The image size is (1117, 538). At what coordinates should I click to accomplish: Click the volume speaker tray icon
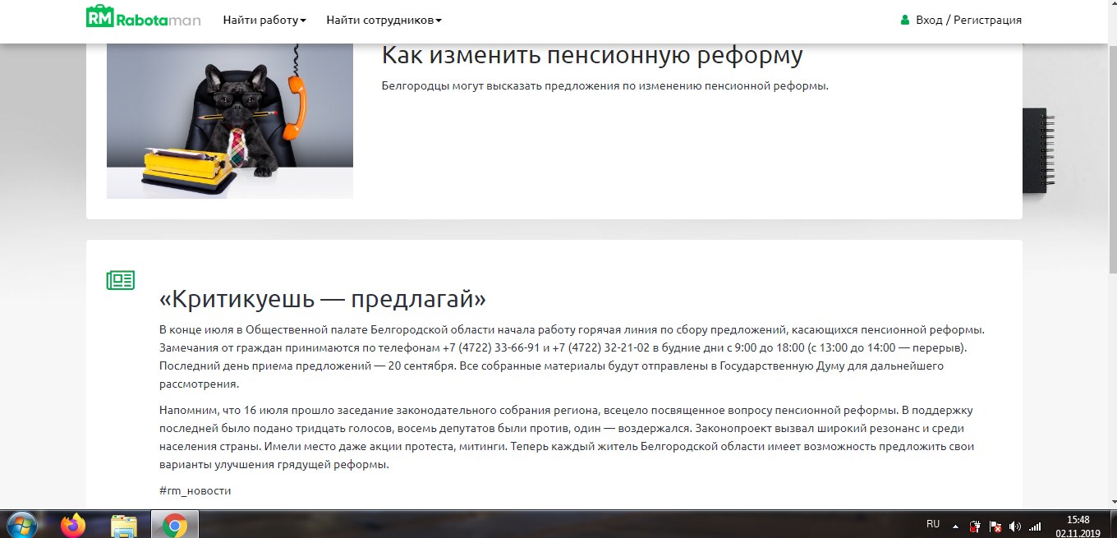pyautogui.click(x=1015, y=526)
